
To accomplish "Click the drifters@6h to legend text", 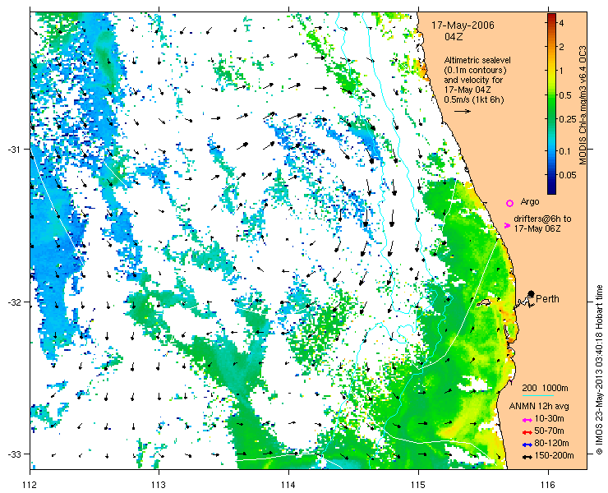I will click(542, 219).
